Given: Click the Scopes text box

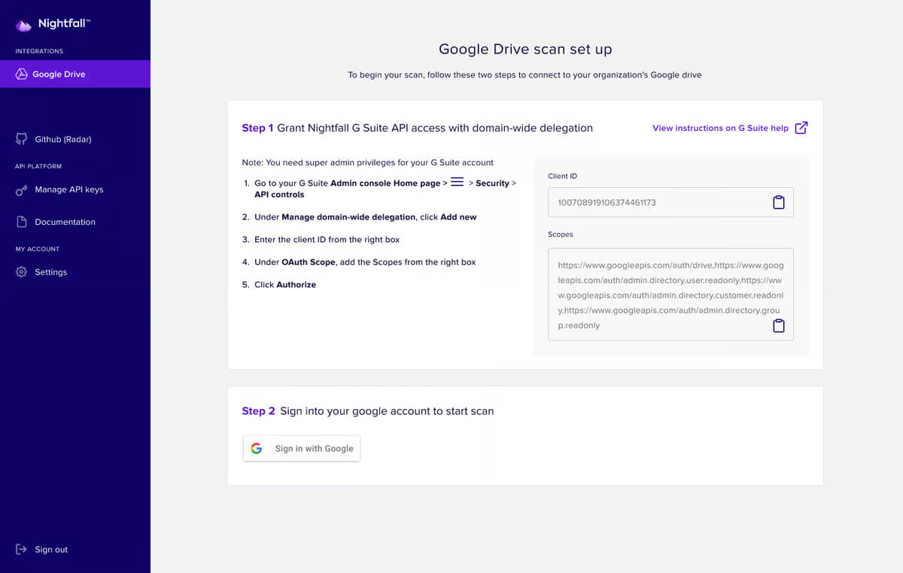Looking at the screenshot, I should pos(670,294).
